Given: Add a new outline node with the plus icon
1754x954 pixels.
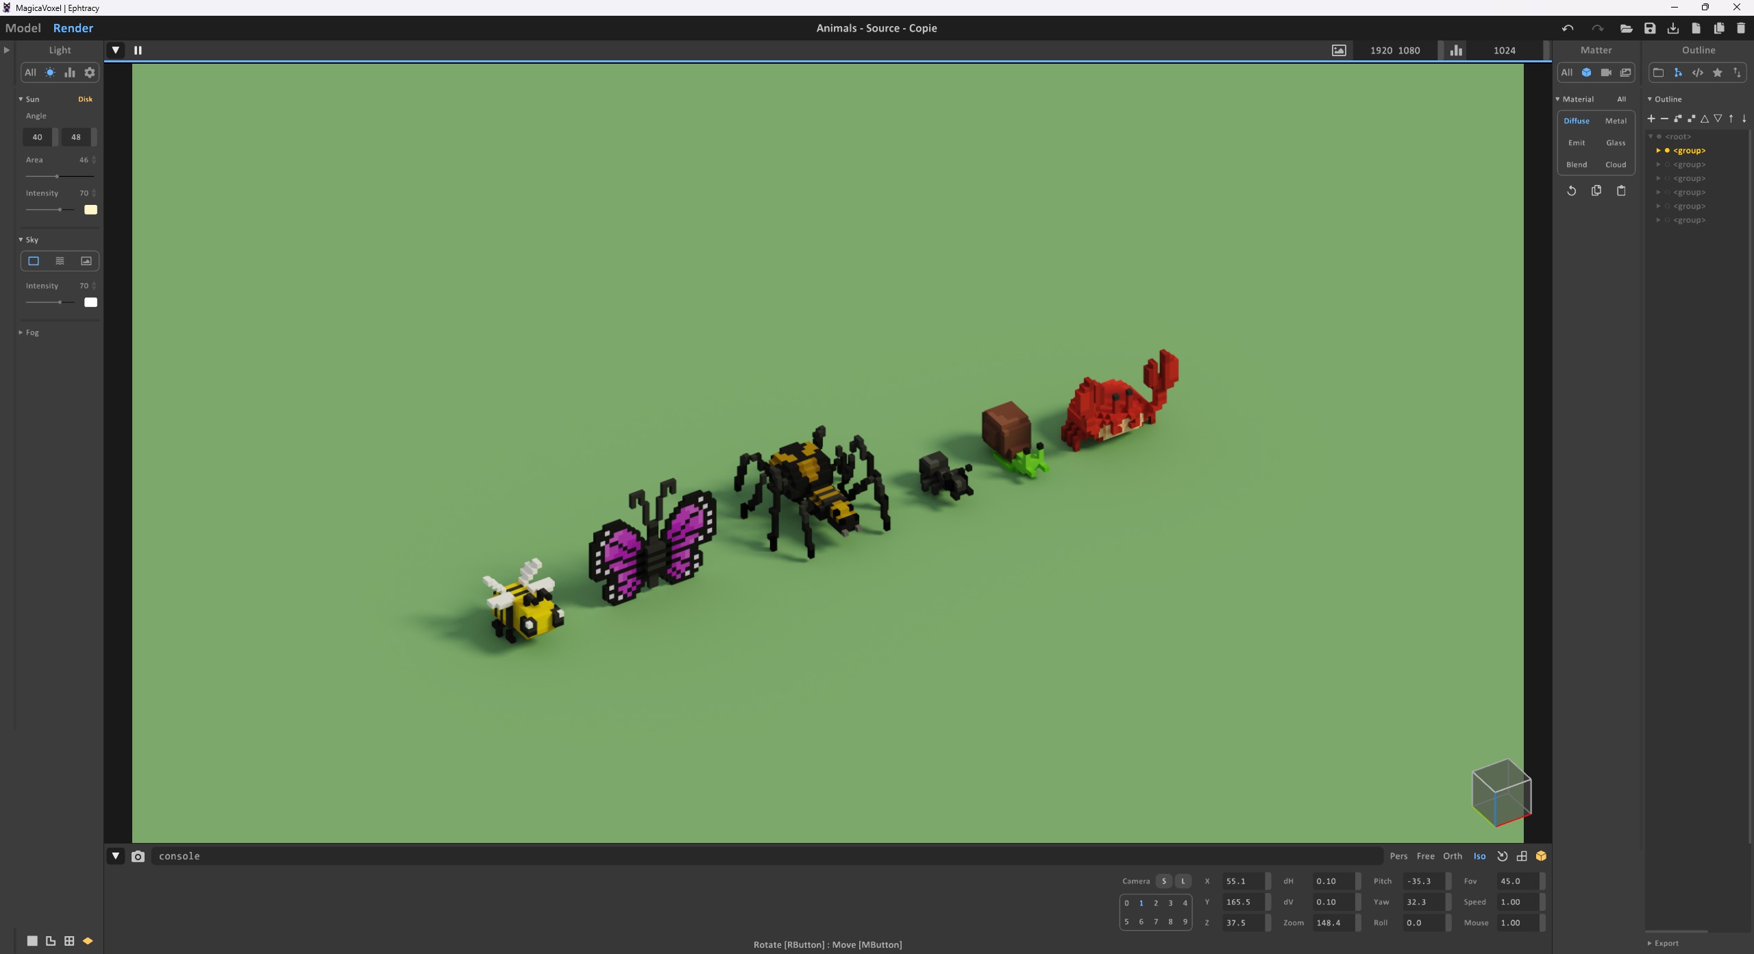Looking at the screenshot, I should pyautogui.click(x=1651, y=119).
